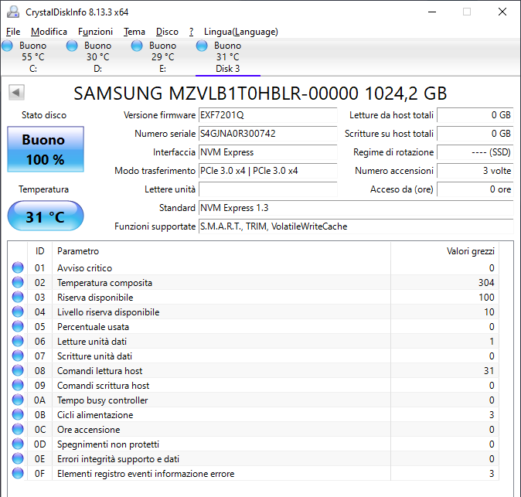Click status orb of row 04 Livello riserva

point(18,311)
